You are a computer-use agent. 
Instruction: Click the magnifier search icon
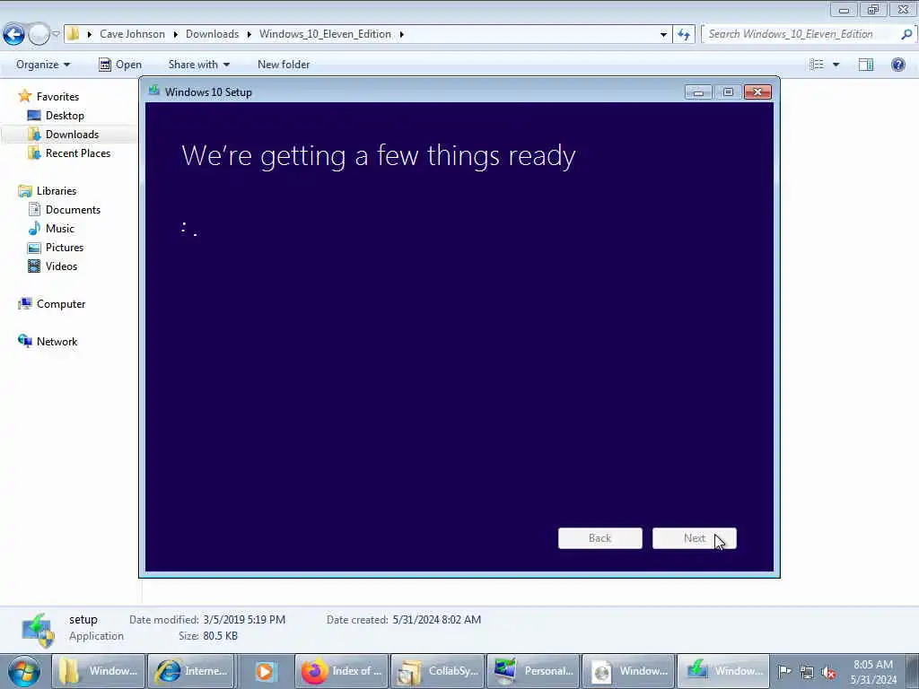906,34
